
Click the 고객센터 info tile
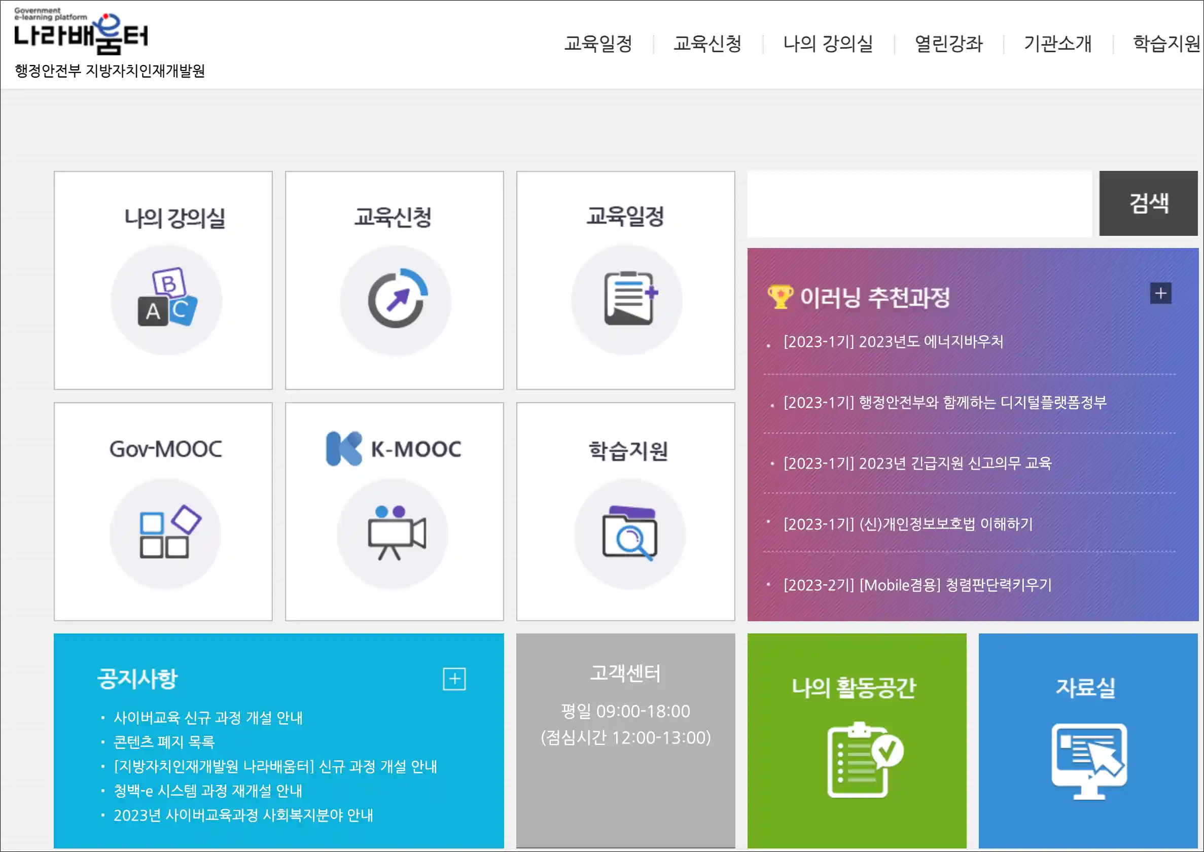pyautogui.click(x=625, y=740)
